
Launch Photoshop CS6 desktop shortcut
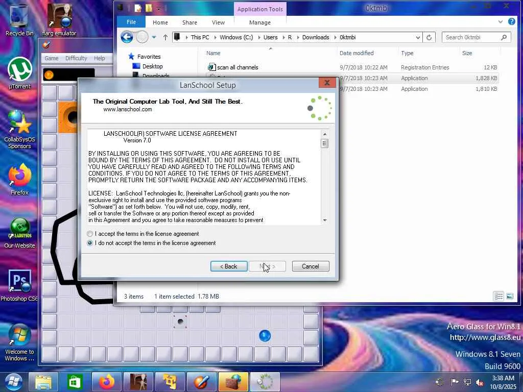(x=19, y=285)
